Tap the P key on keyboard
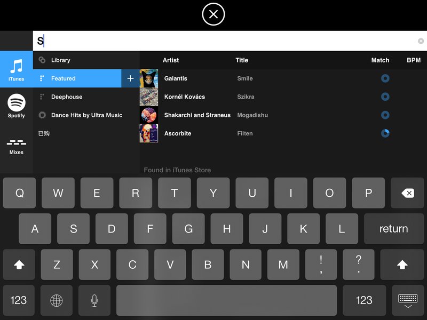This screenshot has height=320, width=427. [x=368, y=193]
